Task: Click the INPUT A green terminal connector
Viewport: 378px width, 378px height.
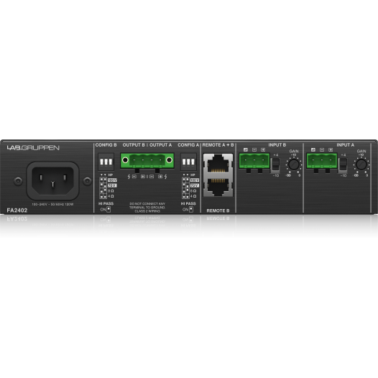Action: point(322,161)
